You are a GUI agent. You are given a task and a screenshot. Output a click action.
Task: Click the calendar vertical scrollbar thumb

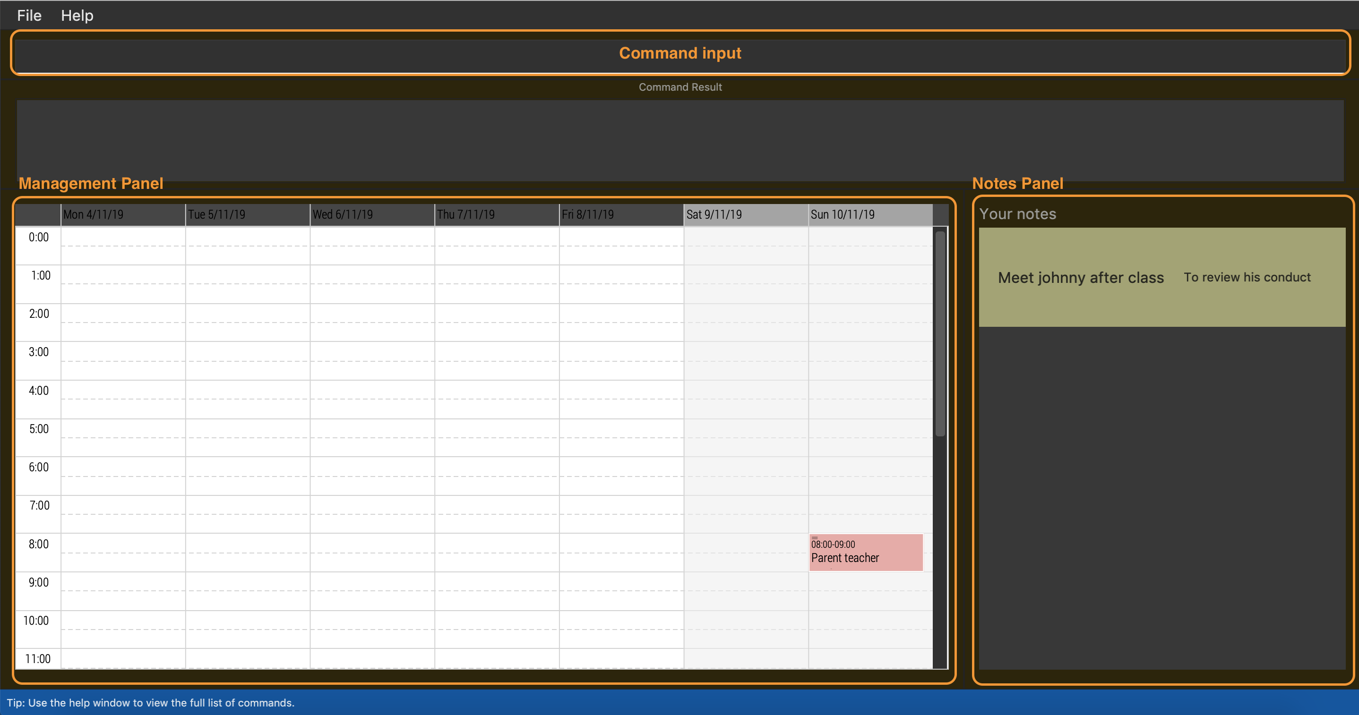pyautogui.click(x=939, y=334)
